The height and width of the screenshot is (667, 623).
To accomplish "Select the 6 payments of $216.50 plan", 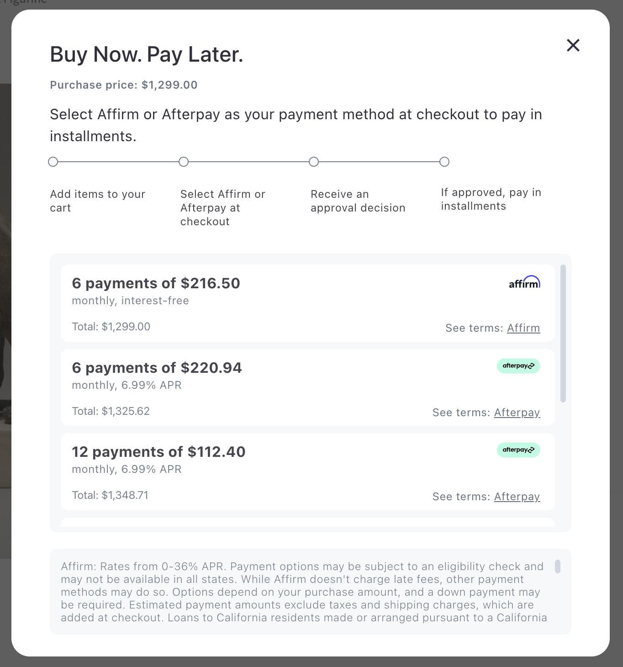I will 274,303.
